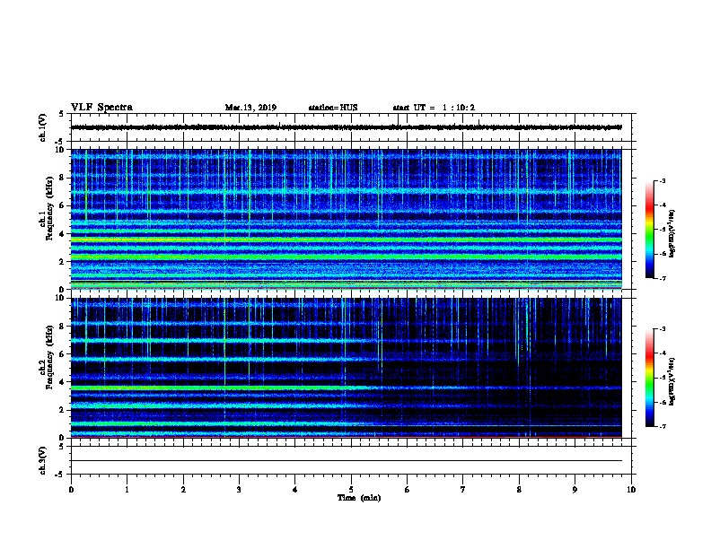Image resolution: width=711 pixels, height=549 pixels.
Task: Click the ch.1 spectrogram color scale bar
Action: [x=649, y=230]
